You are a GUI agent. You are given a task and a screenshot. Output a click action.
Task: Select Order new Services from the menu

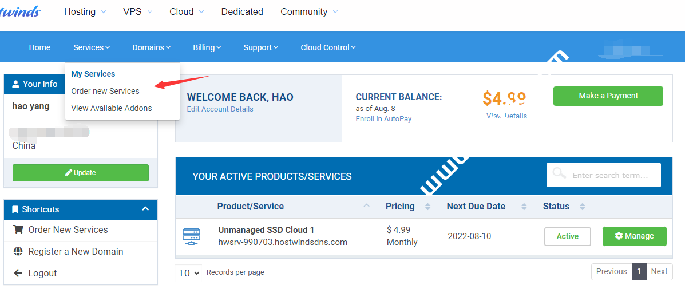pyautogui.click(x=105, y=91)
